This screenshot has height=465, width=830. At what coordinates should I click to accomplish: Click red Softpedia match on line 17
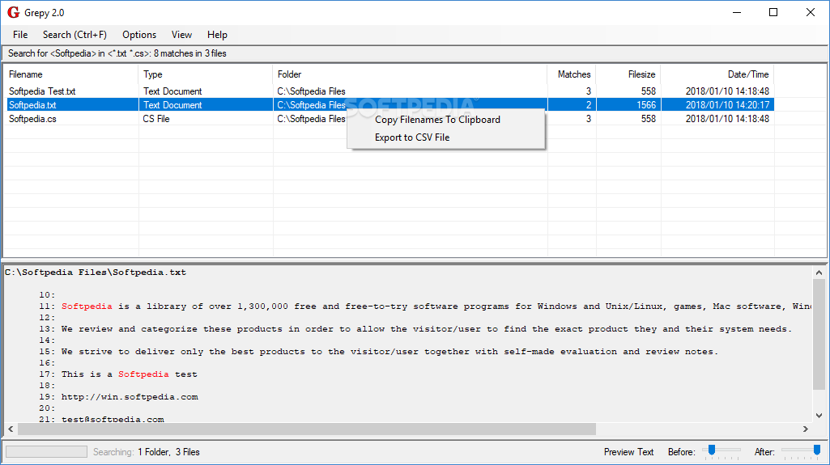pyautogui.click(x=143, y=374)
